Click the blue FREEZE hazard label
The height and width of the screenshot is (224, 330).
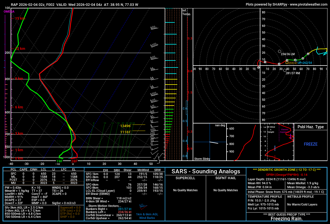click(x=311, y=144)
